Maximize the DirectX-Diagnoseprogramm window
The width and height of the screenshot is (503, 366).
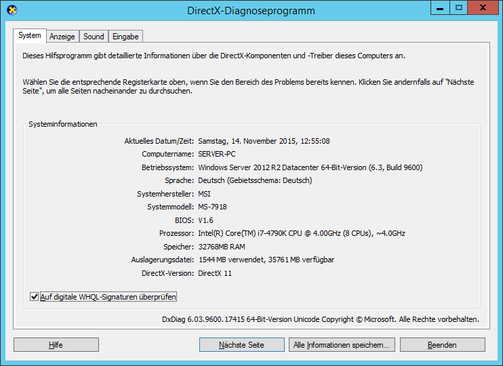459,8
